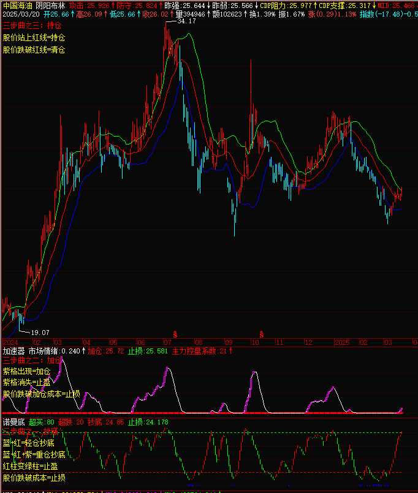
Task: Click month 04 after 03 on the 2024 axis
Action: [86, 342]
